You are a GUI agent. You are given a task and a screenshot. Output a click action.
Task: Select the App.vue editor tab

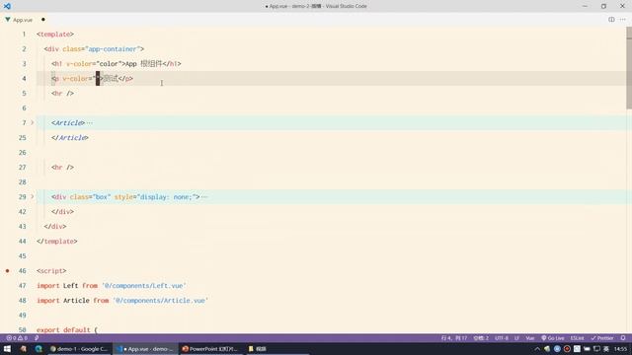click(23, 20)
